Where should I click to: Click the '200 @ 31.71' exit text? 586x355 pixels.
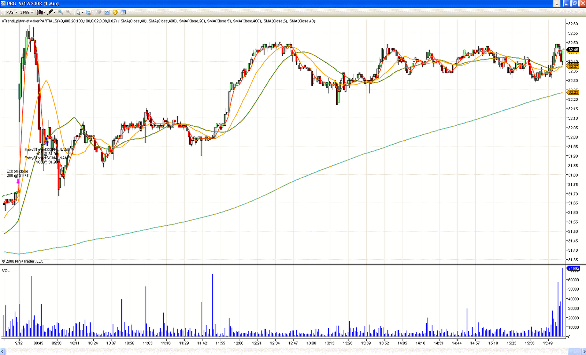click(x=17, y=175)
